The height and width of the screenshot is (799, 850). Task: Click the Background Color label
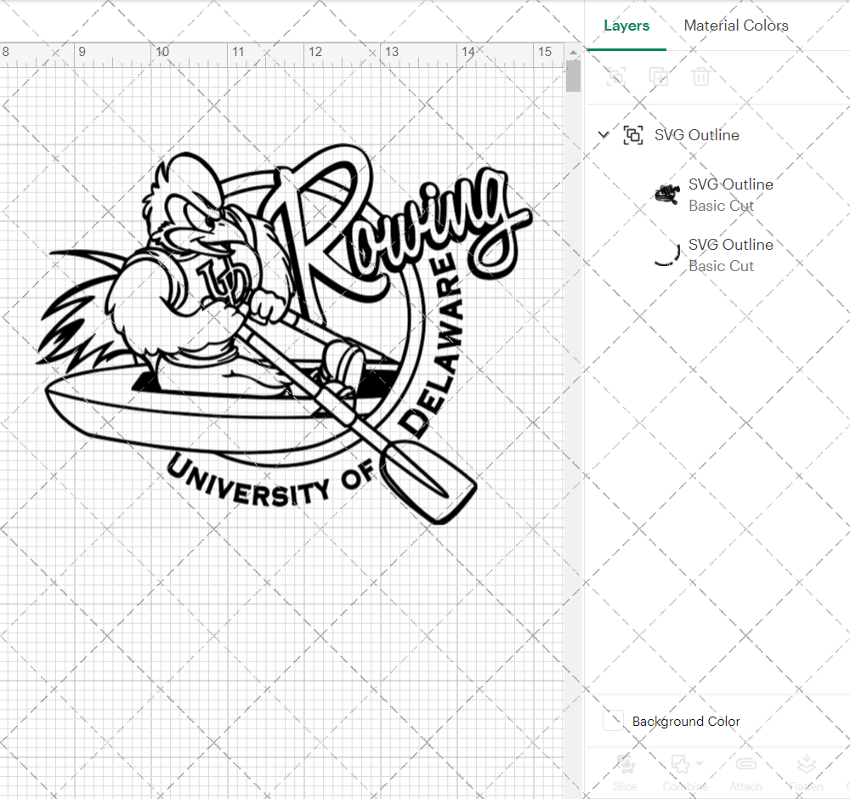pyautogui.click(x=686, y=722)
